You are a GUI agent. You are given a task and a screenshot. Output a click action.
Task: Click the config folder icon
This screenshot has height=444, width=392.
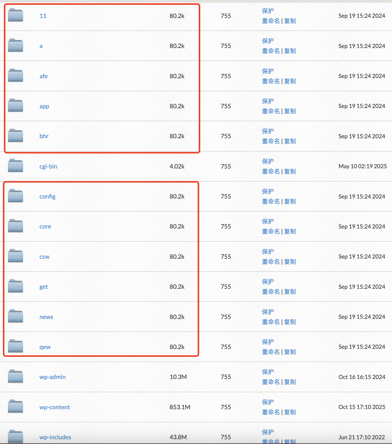(x=15, y=196)
